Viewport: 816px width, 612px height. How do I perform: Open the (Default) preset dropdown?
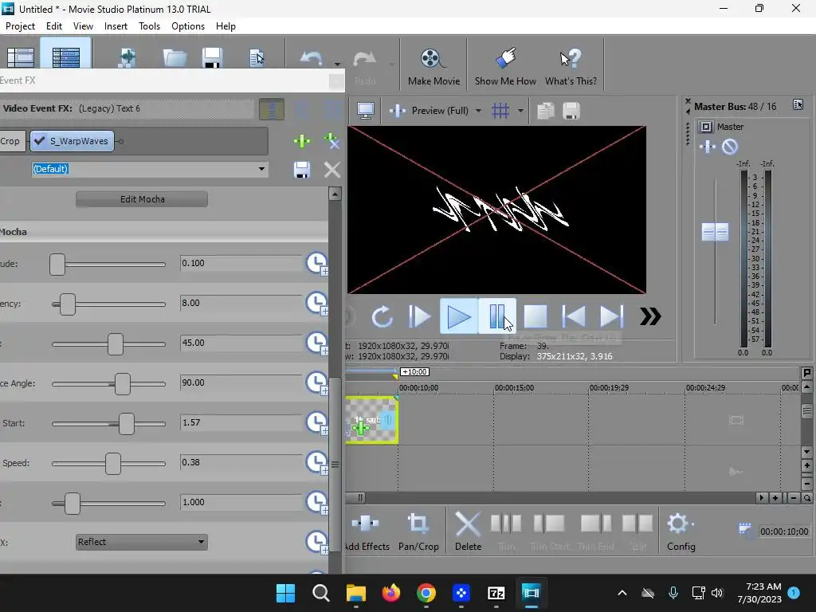click(261, 169)
